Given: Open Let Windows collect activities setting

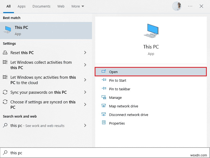Looking at the screenshot, I should coord(46,65).
